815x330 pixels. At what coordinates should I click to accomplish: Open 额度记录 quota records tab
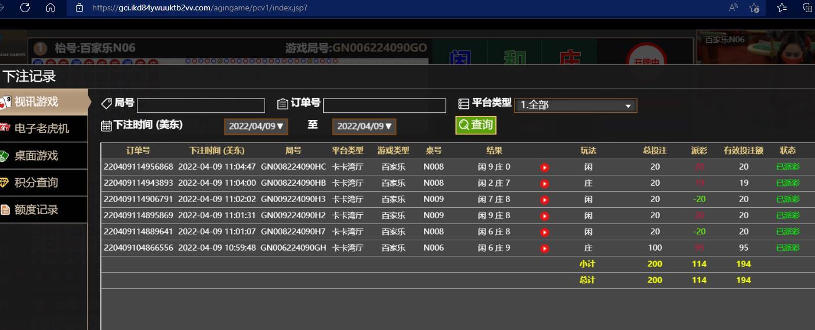coord(36,210)
